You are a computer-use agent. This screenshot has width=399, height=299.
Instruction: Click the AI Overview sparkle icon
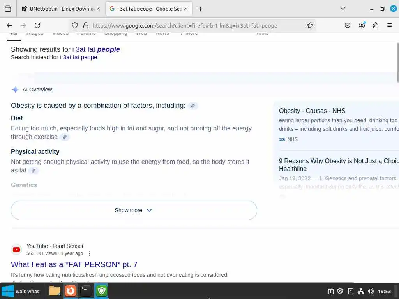[x=15, y=90]
